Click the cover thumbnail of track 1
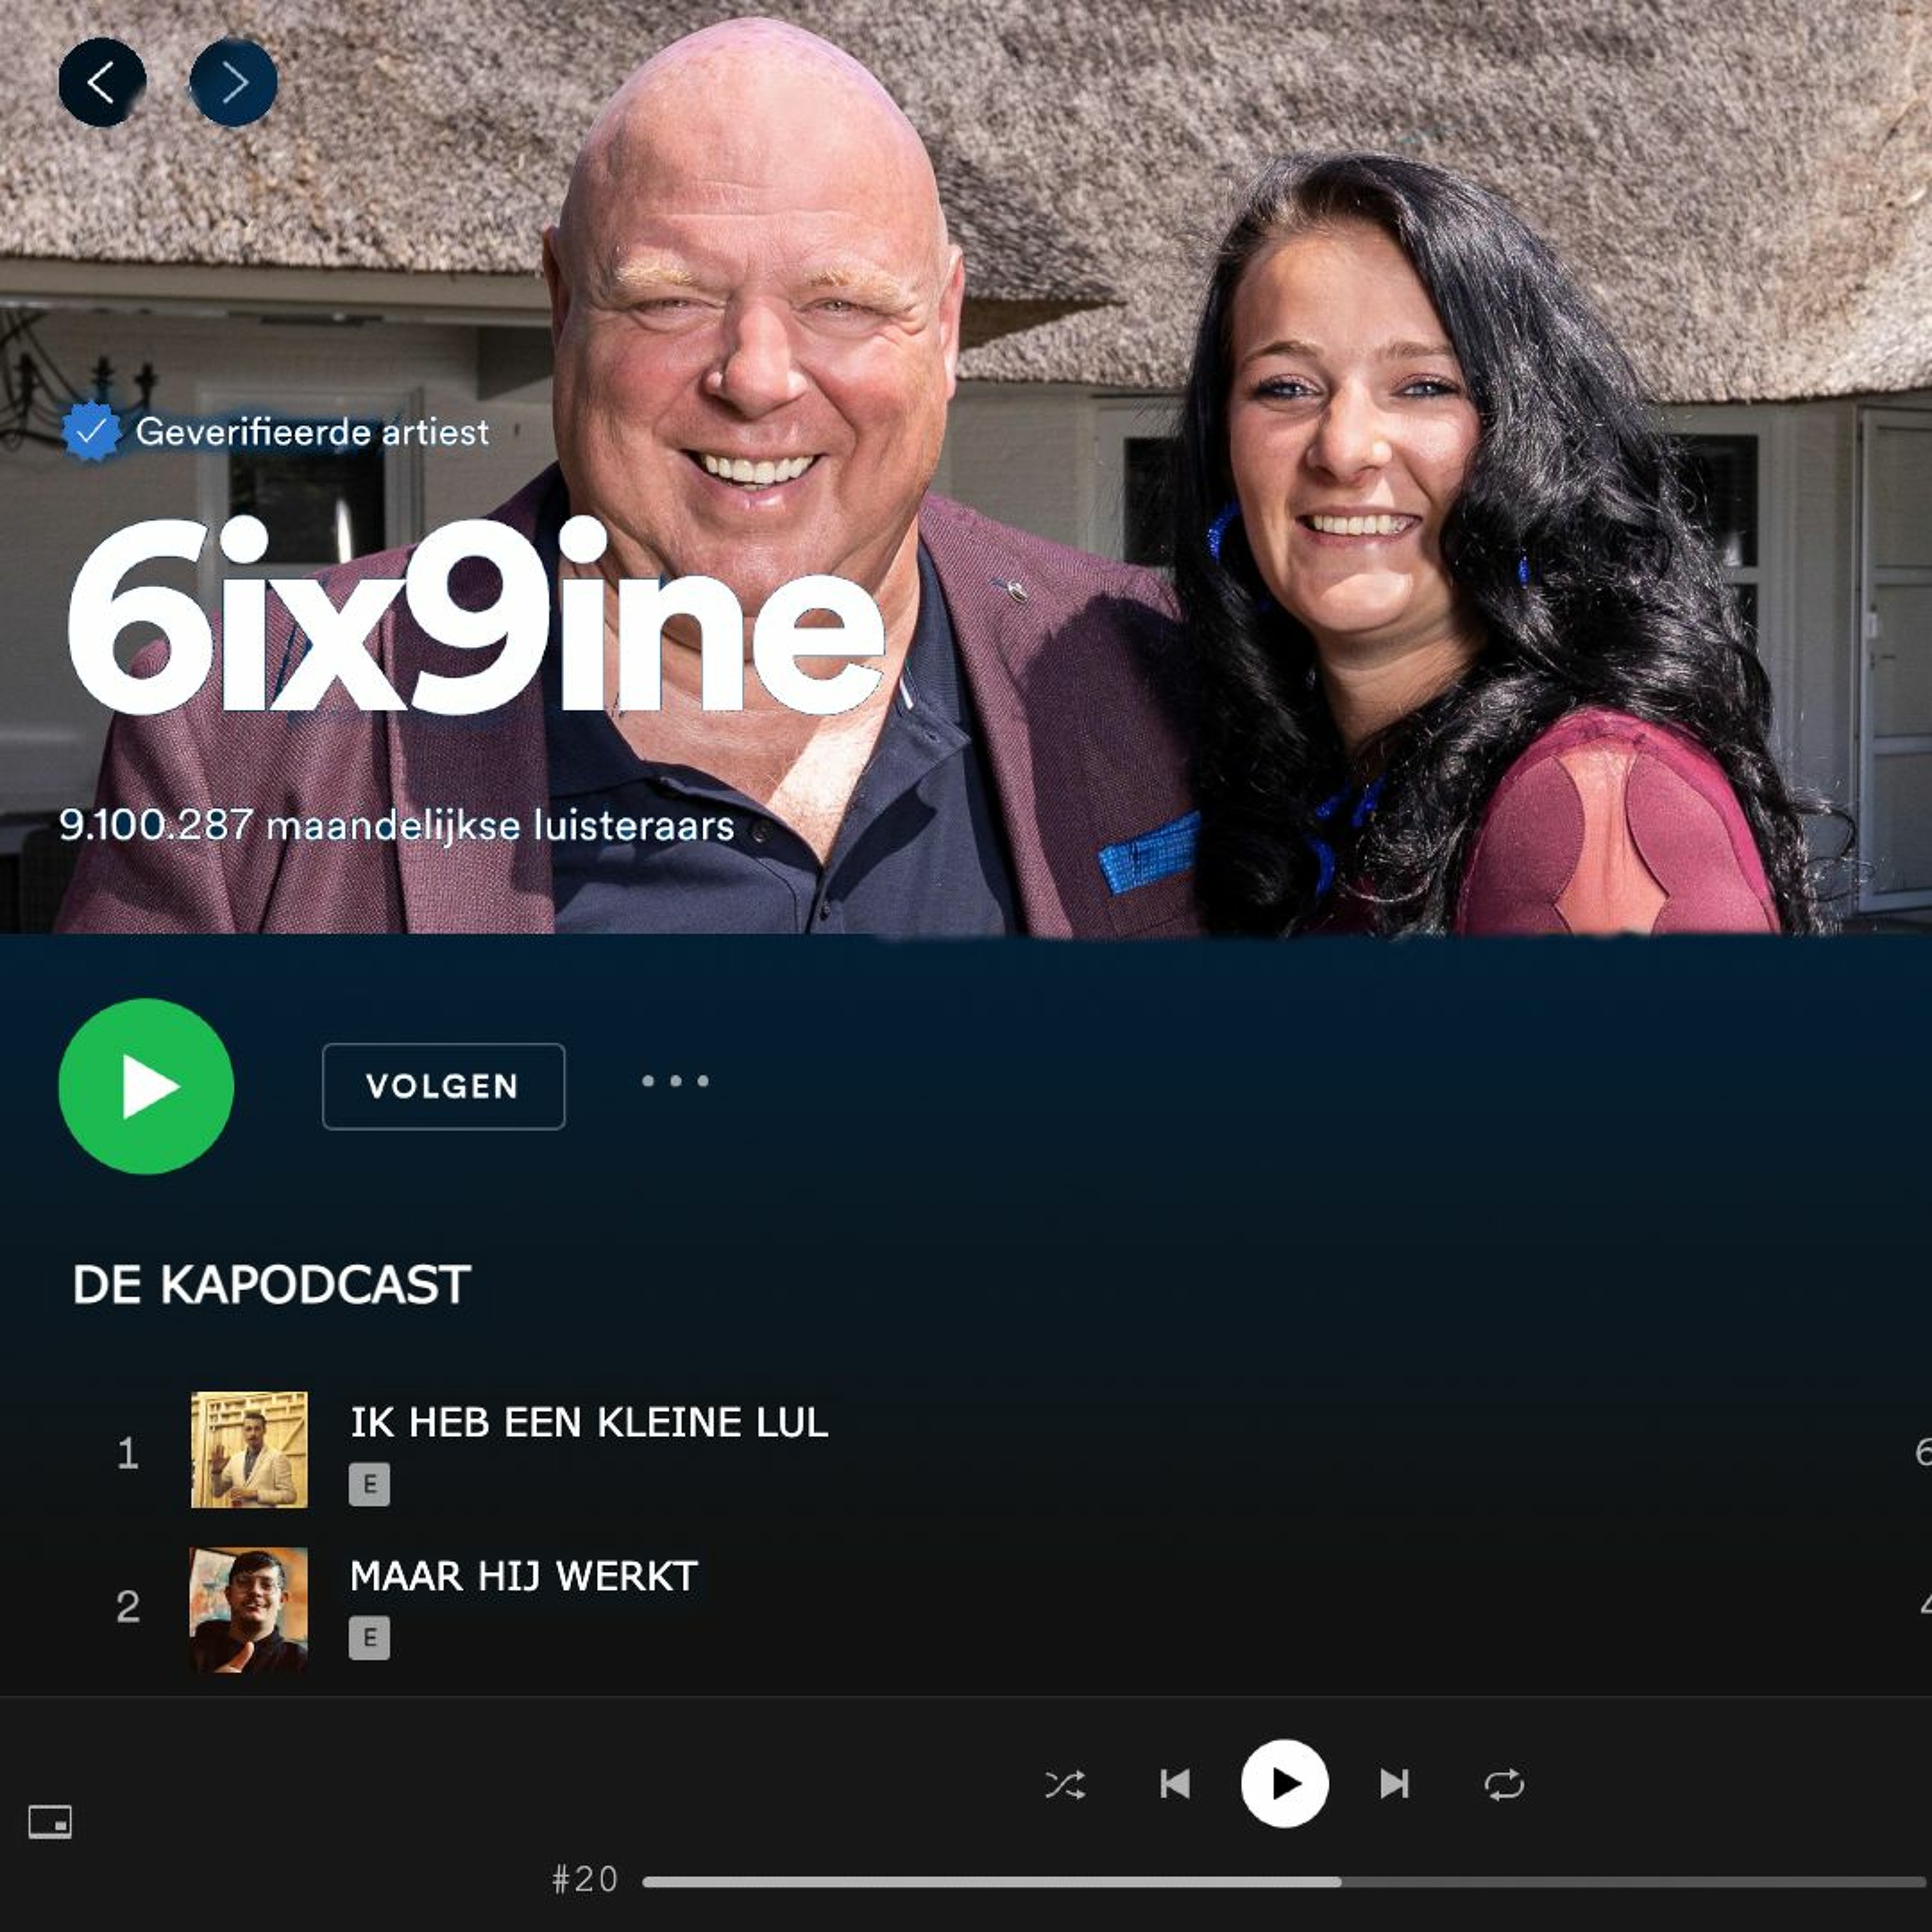 click(249, 1450)
